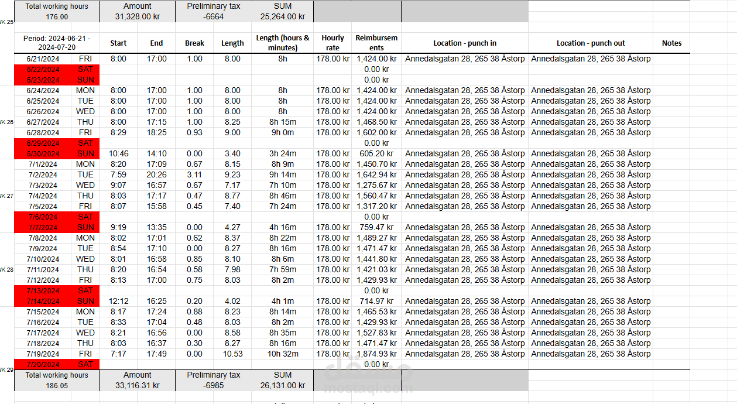Click the red date cell 6/22/2024

tap(43, 69)
